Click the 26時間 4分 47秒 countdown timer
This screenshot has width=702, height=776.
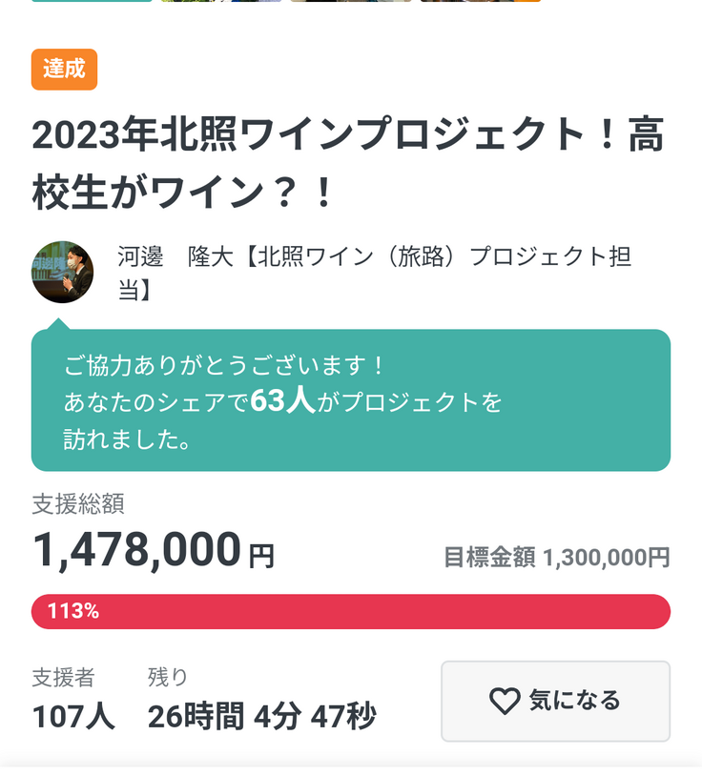261,716
